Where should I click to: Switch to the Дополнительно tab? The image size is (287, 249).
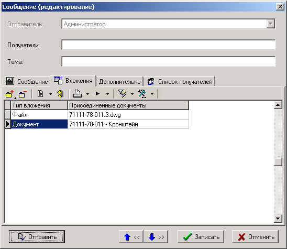120,82
